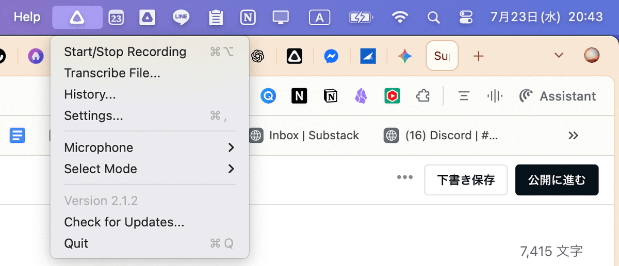The image size is (619, 266).
Task: Open the tab list dropdown chevron
Action: [559, 56]
